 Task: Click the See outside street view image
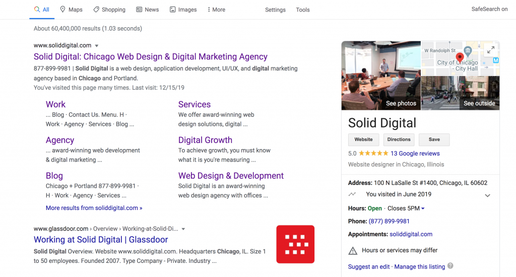461,93
